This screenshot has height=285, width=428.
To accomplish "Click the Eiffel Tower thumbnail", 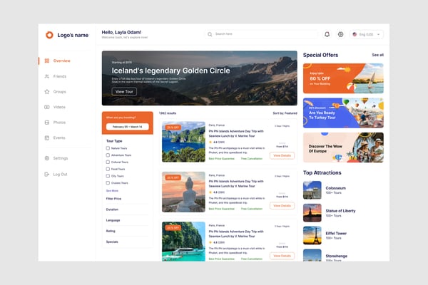I will click(x=312, y=235).
